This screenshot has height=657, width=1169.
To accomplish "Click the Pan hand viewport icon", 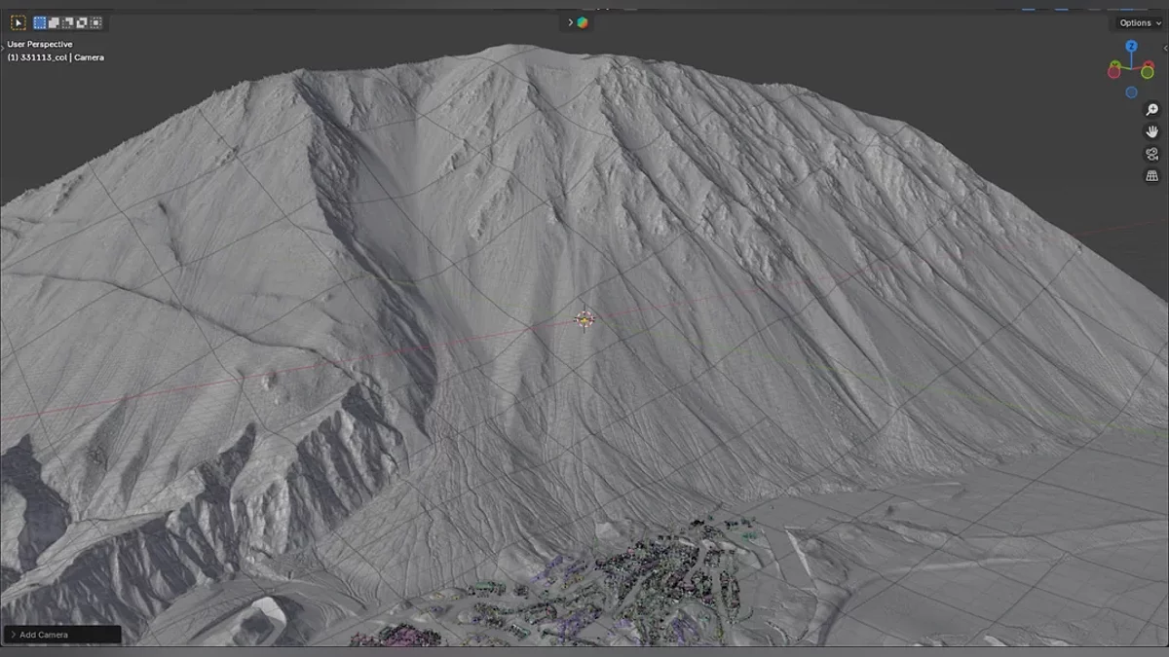I will [x=1151, y=131].
